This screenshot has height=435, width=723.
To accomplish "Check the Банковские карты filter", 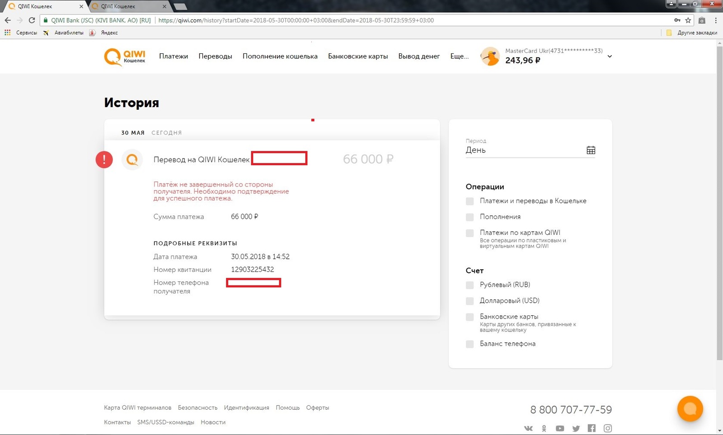I will (x=470, y=317).
